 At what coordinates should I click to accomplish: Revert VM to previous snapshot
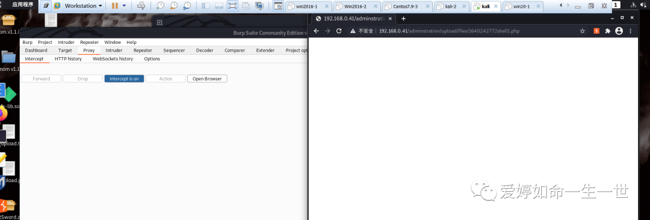(173, 6)
